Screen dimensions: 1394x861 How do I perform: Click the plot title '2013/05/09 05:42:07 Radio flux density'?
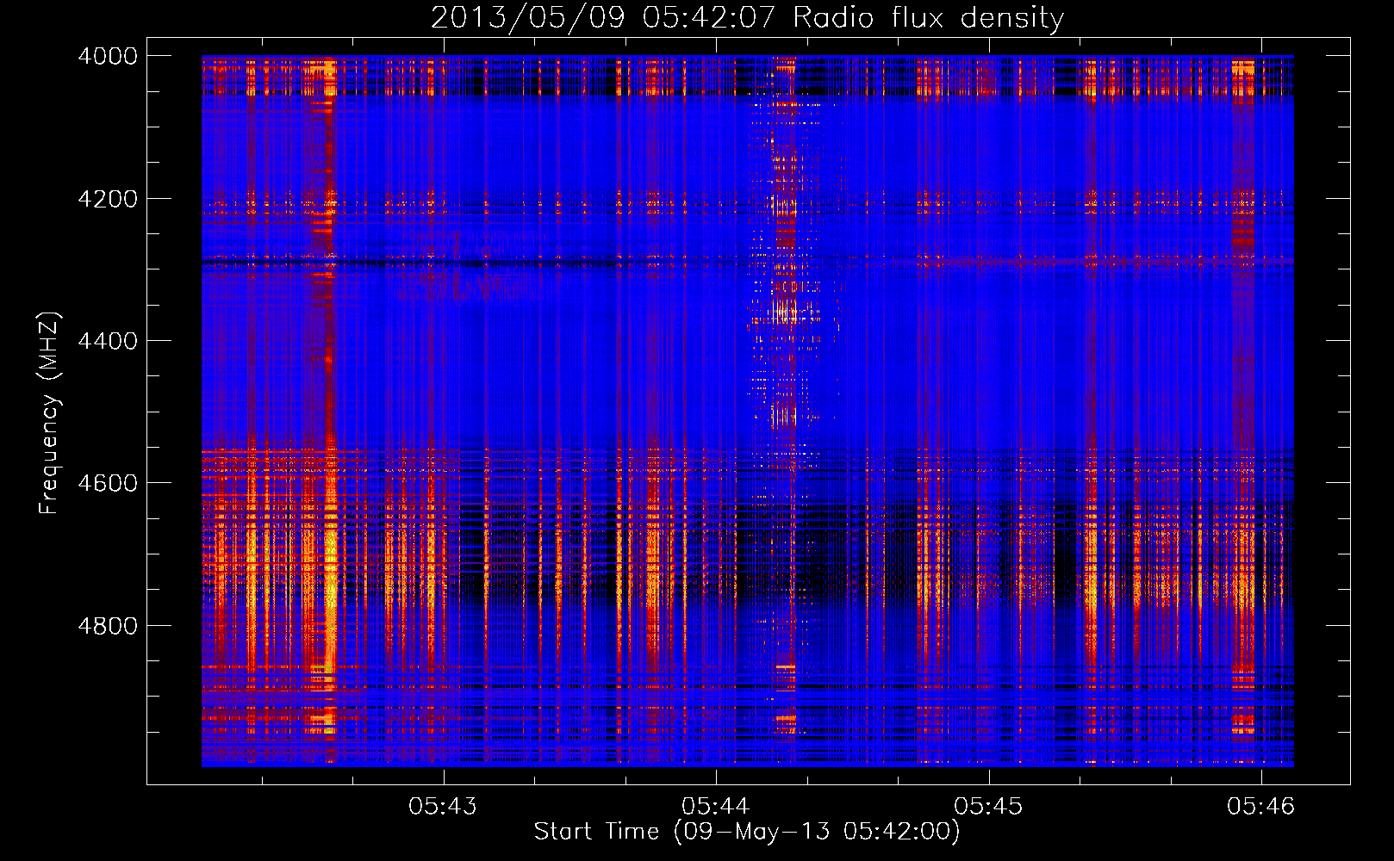tap(747, 17)
